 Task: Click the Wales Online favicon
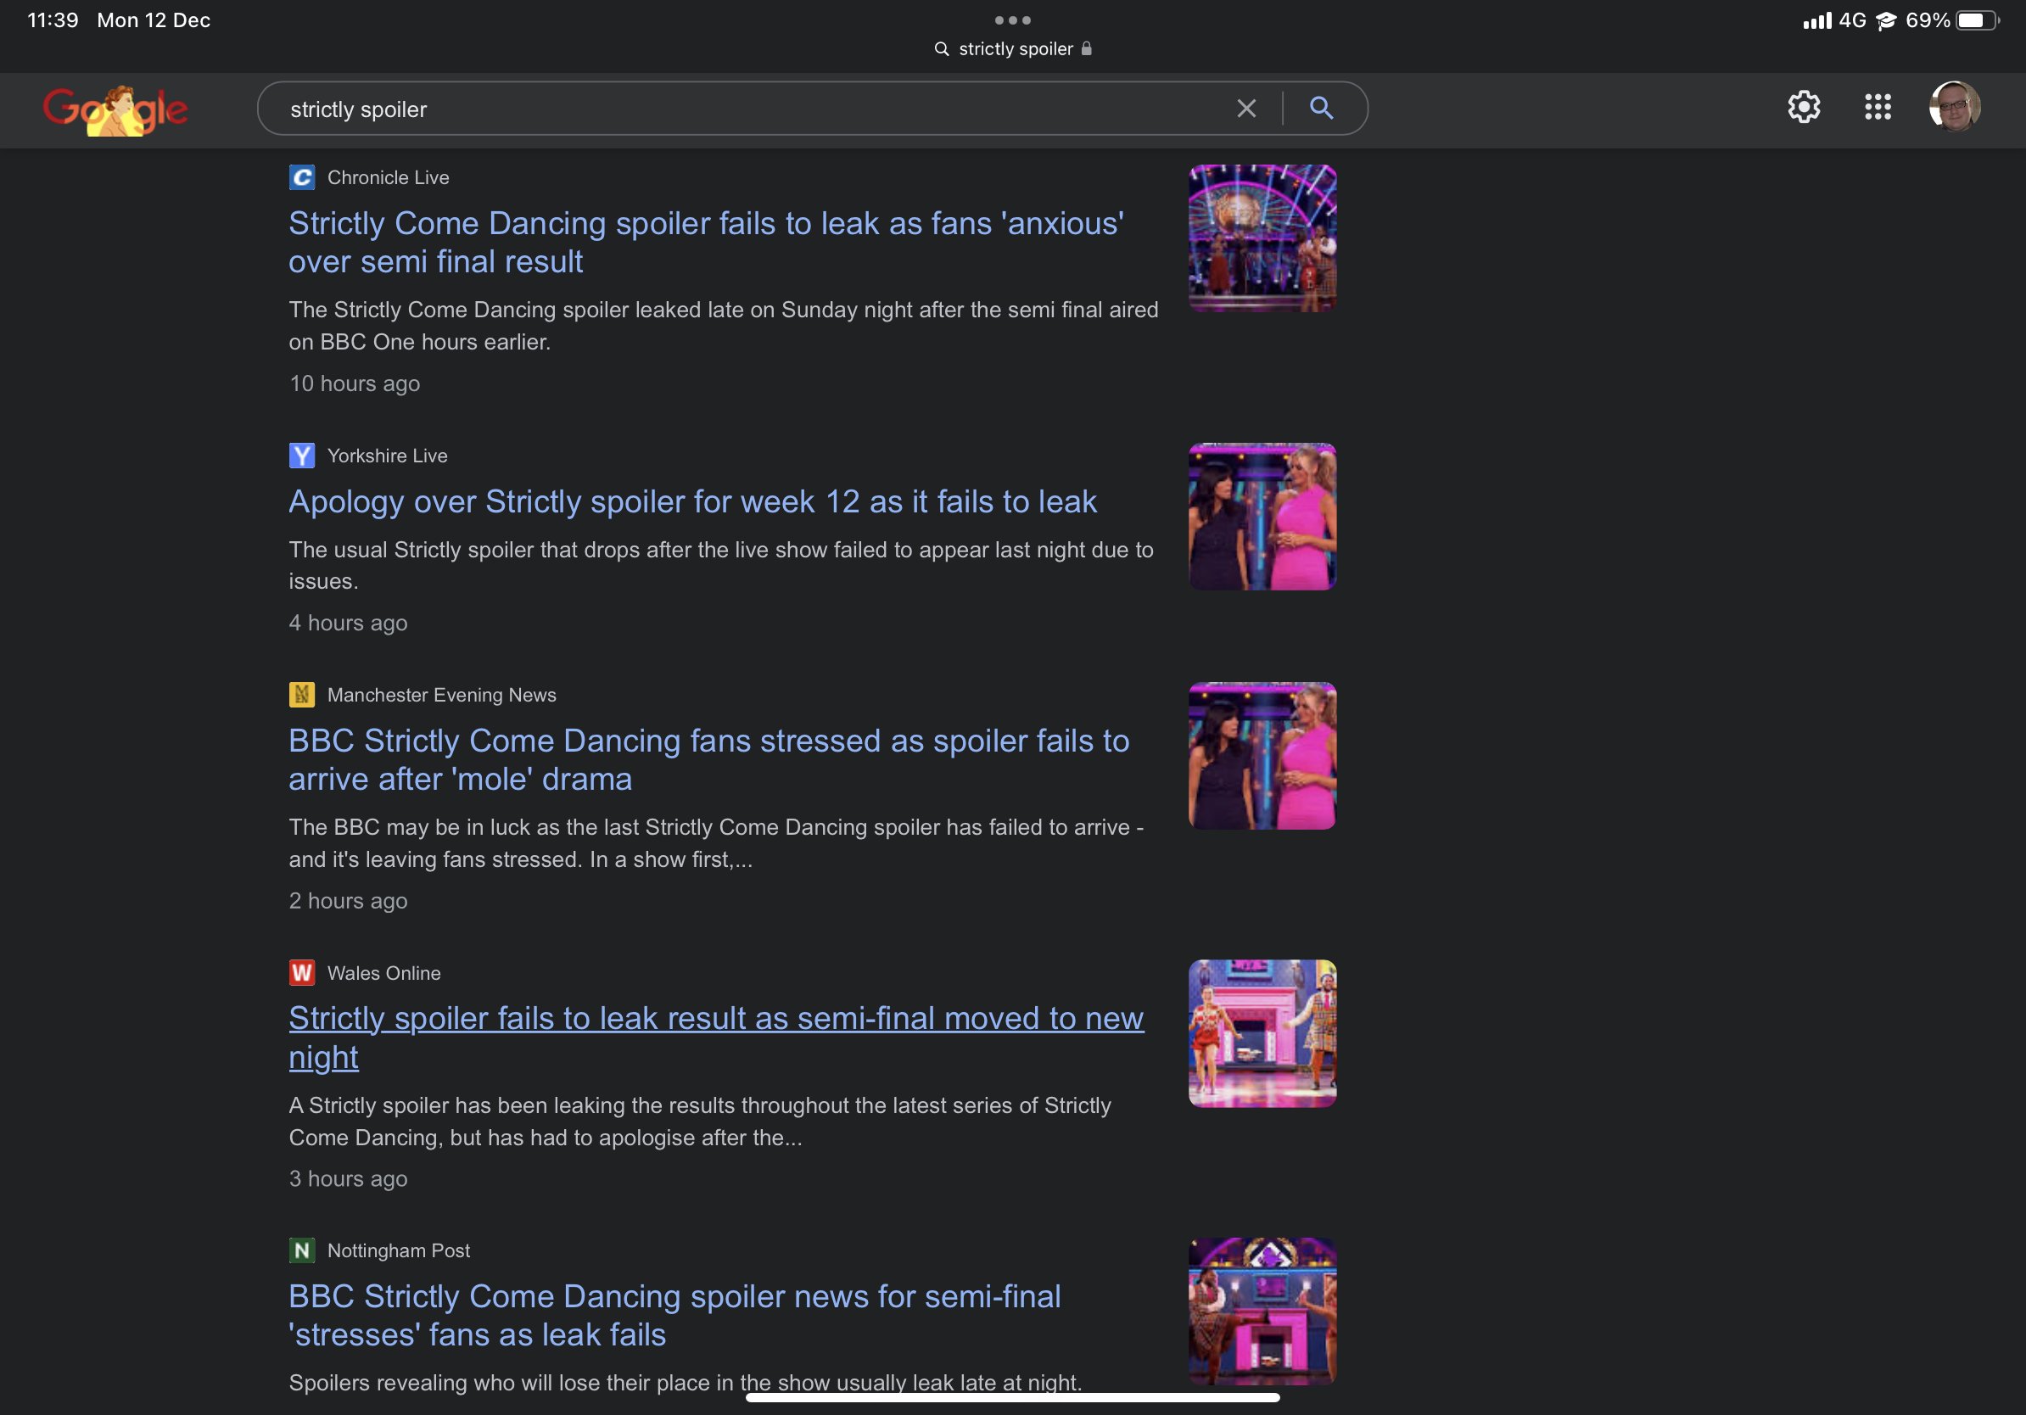302,972
